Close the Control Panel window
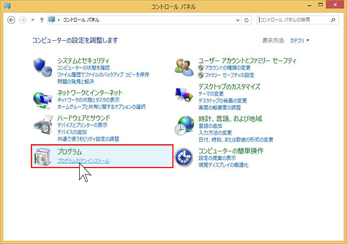This screenshot has height=244, width=347. (335, 5)
